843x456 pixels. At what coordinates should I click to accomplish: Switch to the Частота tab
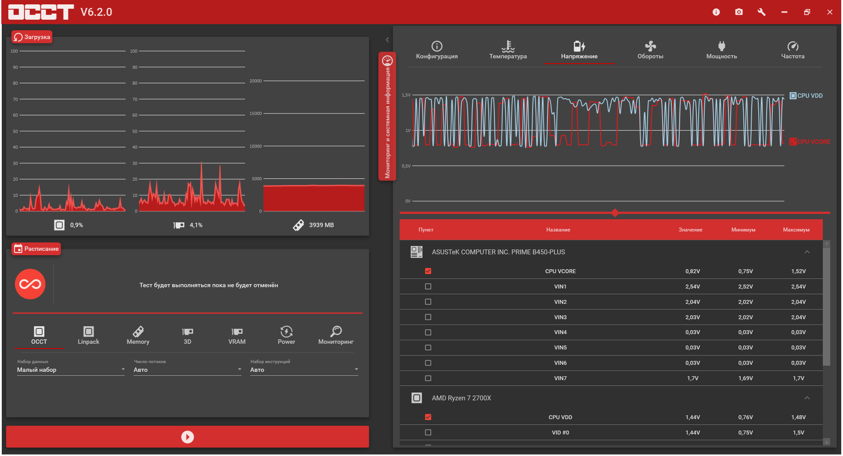click(793, 50)
